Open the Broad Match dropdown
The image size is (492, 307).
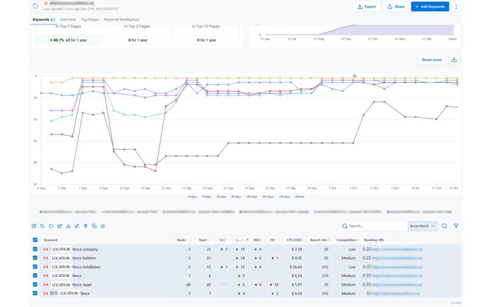(x=422, y=226)
